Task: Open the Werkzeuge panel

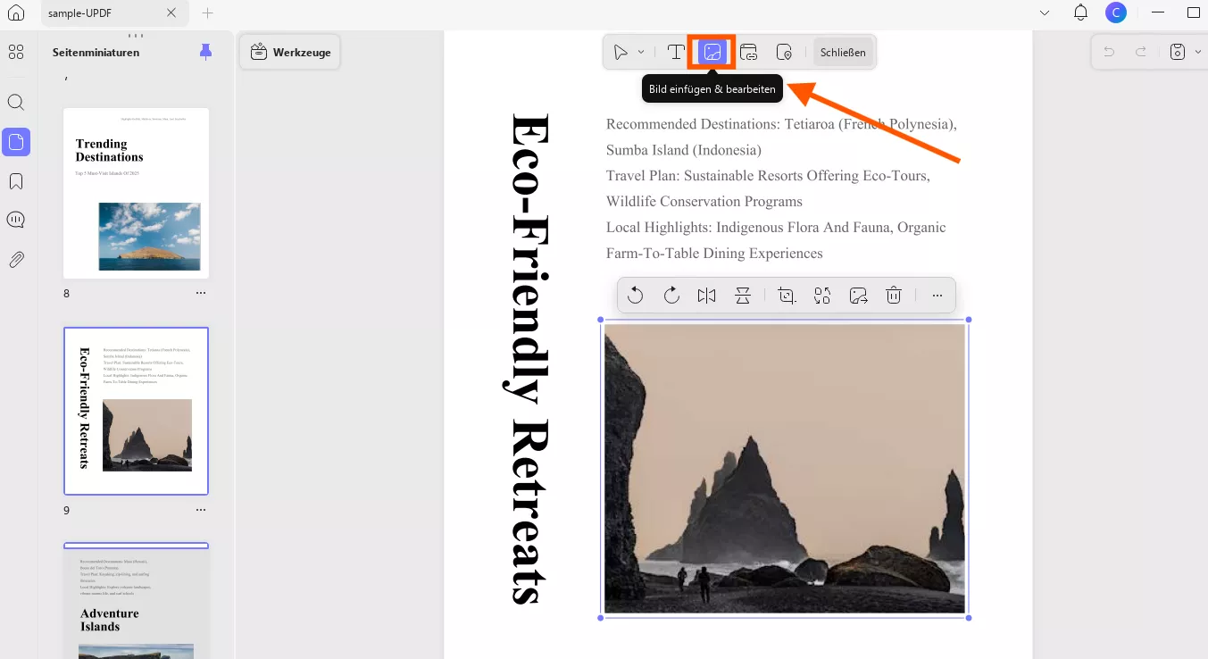Action: pyautogui.click(x=289, y=51)
